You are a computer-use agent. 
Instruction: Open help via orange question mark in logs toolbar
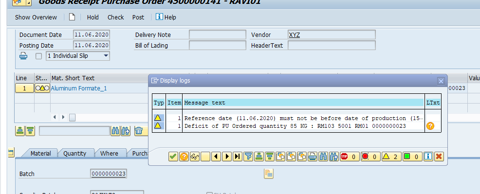click(x=184, y=157)
